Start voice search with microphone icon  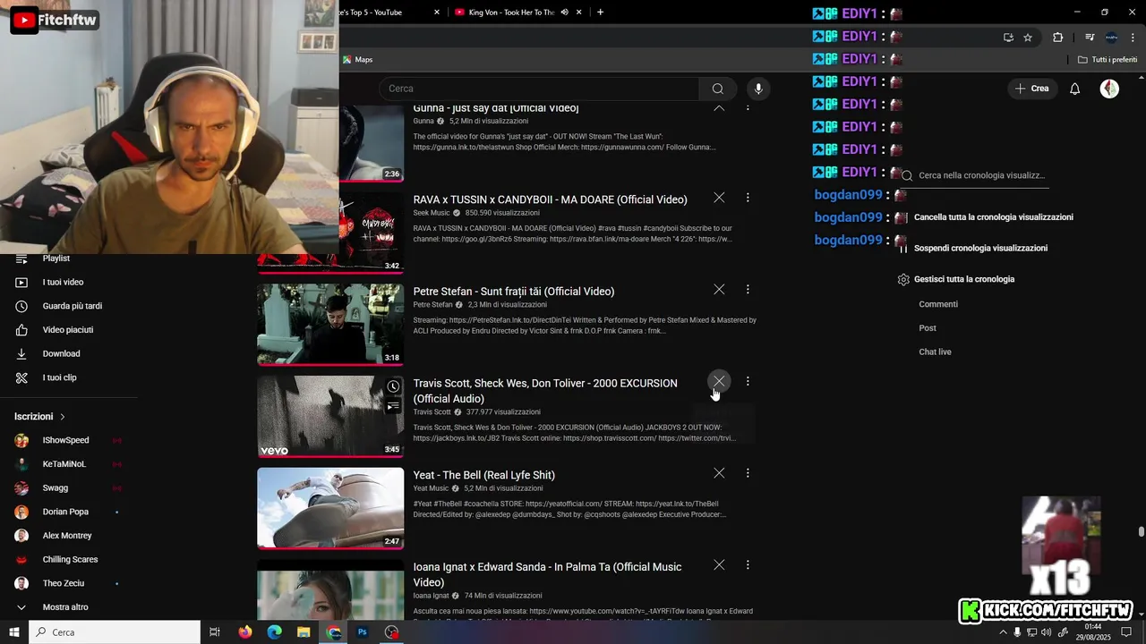758,89
